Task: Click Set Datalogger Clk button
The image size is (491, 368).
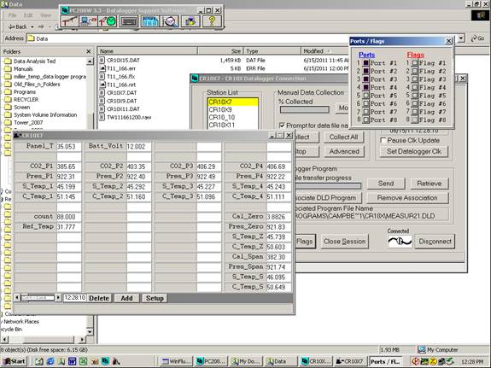Action: [x=414, y=151]
